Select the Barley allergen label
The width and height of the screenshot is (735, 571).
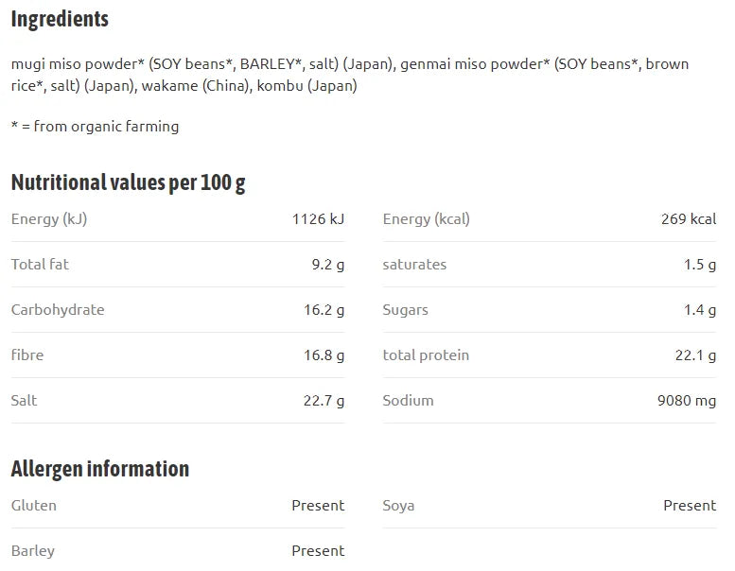click(x=33, y=551)
